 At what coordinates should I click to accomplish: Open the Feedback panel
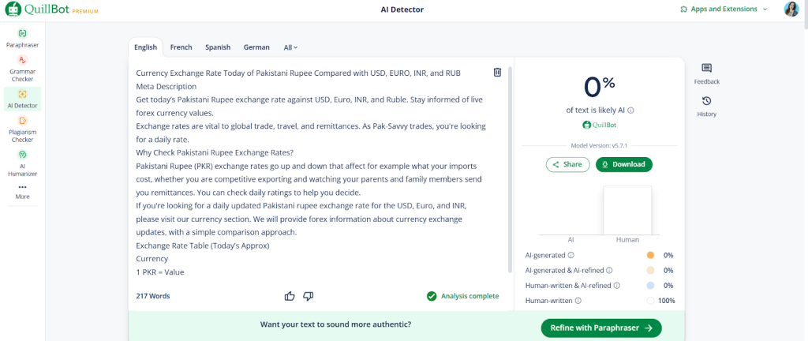tap(706, 73)
